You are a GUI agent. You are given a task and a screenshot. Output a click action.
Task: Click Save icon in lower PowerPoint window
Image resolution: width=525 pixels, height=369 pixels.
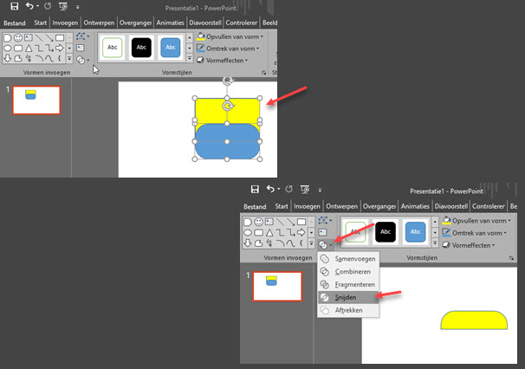tap(255, 189)
